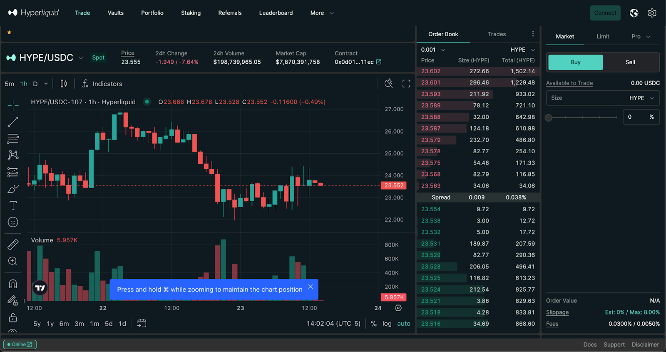The height and width of the screenshot is (352, 666).
Task: Open the candlestick chart type selector
Action: click(64, 84)
